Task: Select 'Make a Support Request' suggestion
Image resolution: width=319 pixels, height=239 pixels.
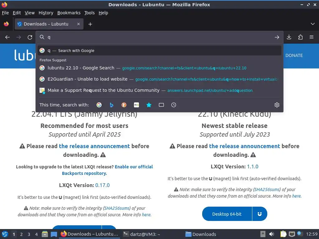Action: (159, 90)
